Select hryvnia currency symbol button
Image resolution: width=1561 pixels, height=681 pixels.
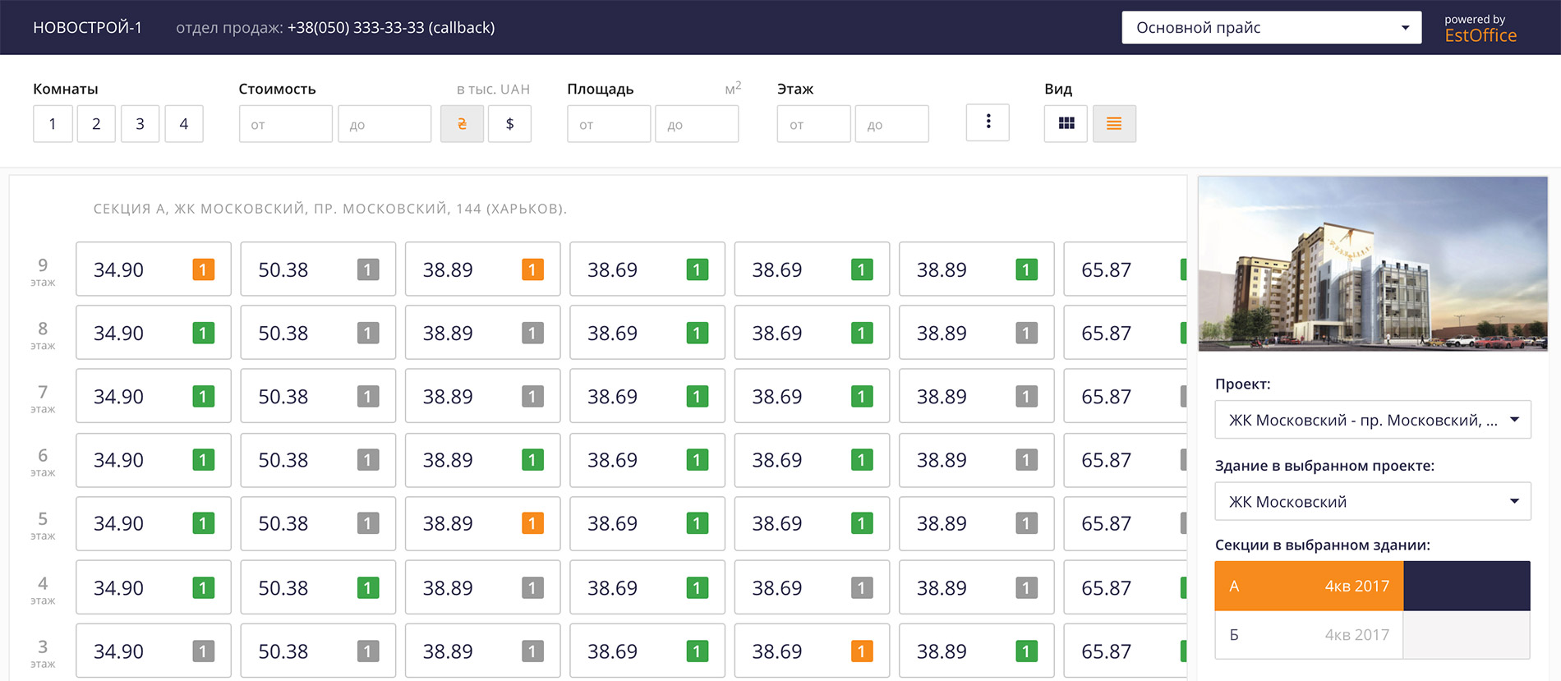click(462, 123)
